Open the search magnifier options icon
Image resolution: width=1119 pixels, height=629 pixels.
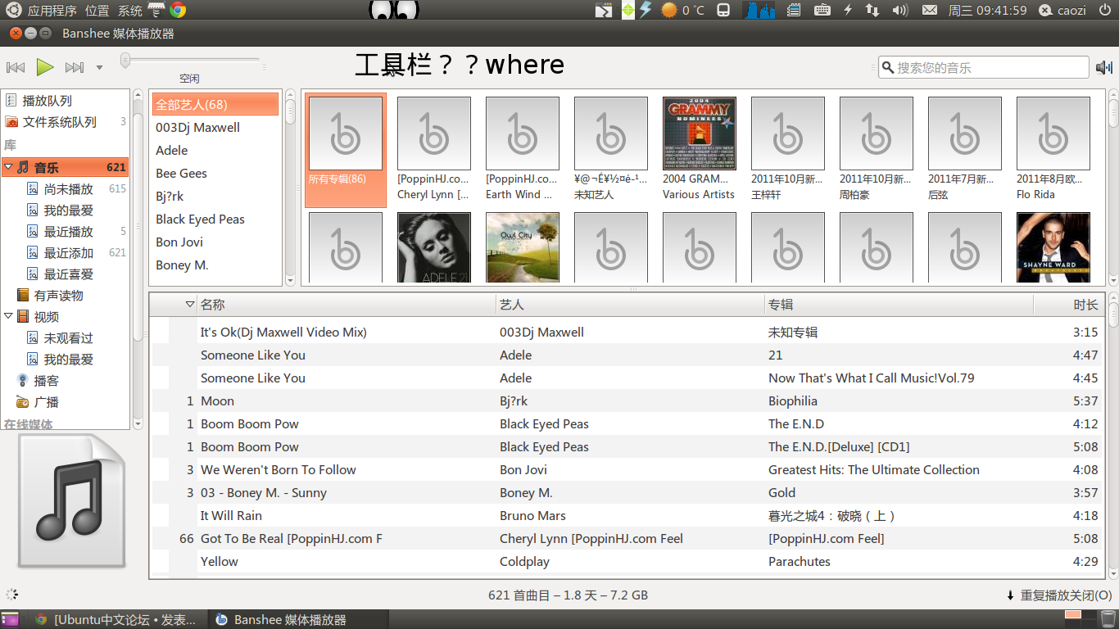(x=888, y=67)
